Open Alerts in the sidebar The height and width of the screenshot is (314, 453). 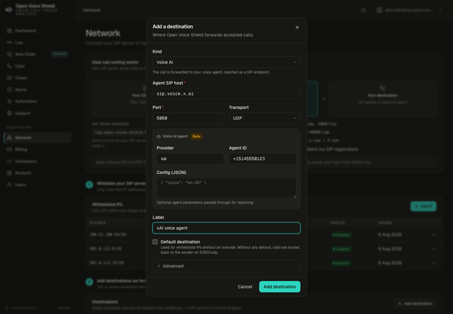pyautogui.click(x=38, y=90)
